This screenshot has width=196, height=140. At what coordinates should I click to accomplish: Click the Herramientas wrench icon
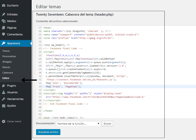3,99
